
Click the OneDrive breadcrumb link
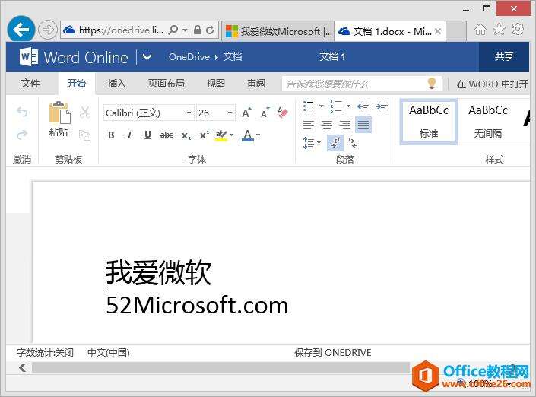pyautogui.click(x=189, y=57)
